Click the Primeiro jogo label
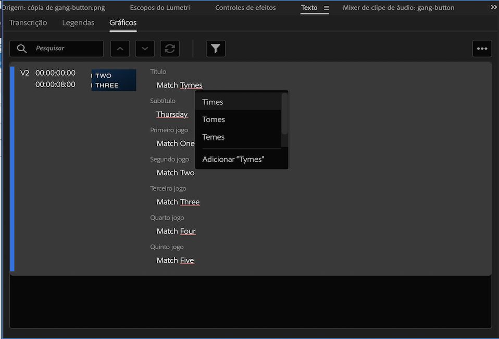The height and width of the screenshot is (339, 499). [169, 130]
